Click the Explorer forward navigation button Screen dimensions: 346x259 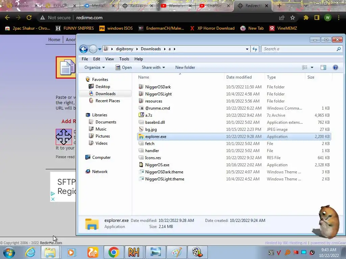[93, 49]
